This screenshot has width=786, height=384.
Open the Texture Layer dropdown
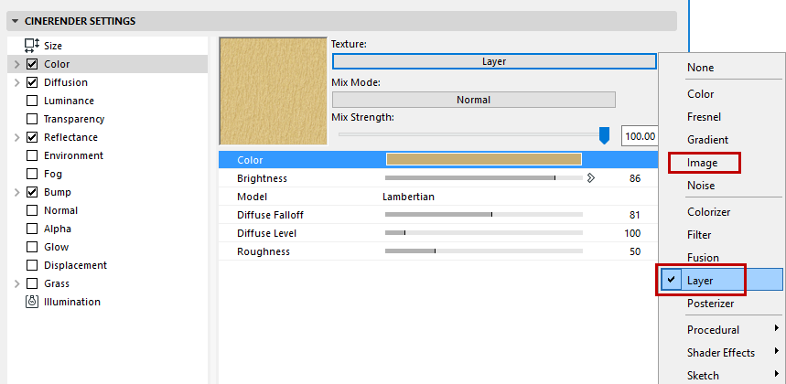(494, 61)
